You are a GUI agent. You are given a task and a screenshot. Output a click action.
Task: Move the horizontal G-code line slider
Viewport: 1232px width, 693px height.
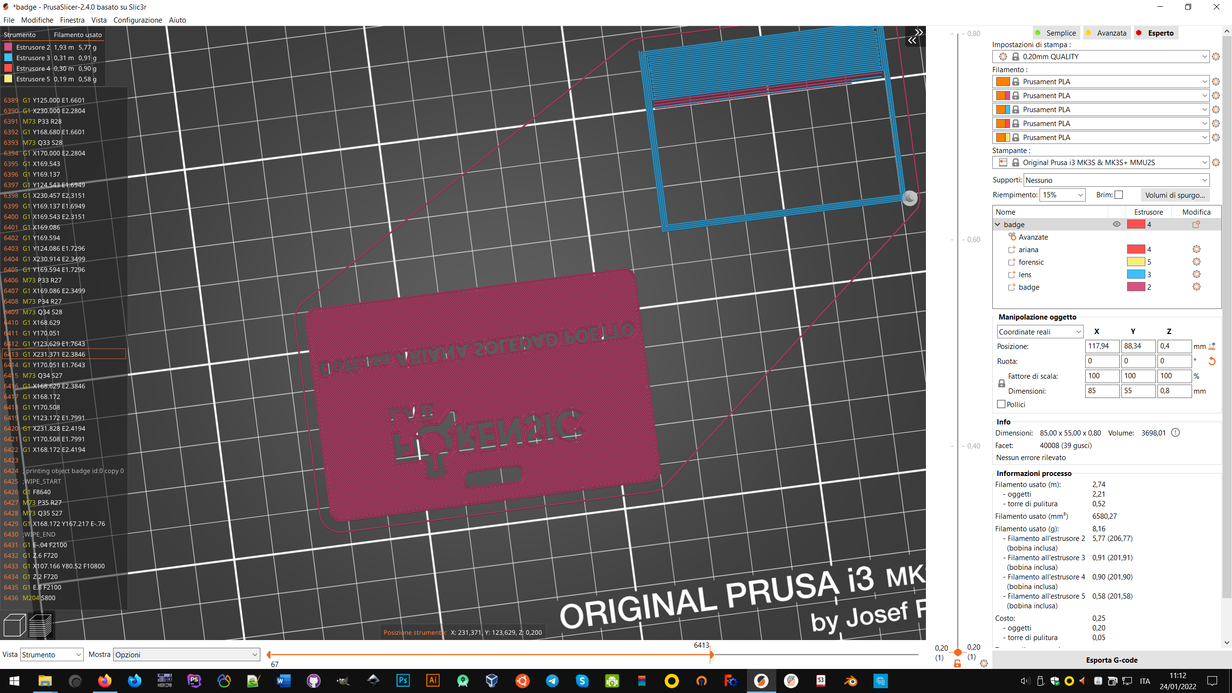point(711,654)
